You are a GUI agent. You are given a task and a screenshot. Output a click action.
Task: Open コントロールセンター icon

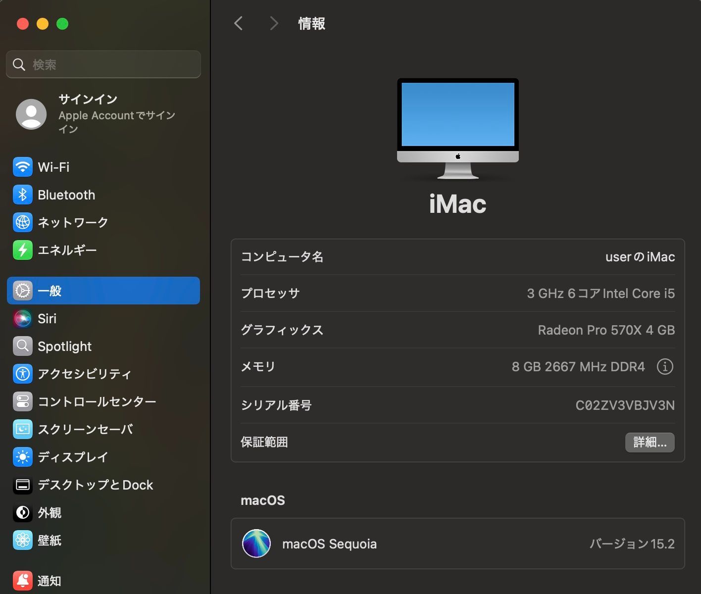click(x=23, y=402)
